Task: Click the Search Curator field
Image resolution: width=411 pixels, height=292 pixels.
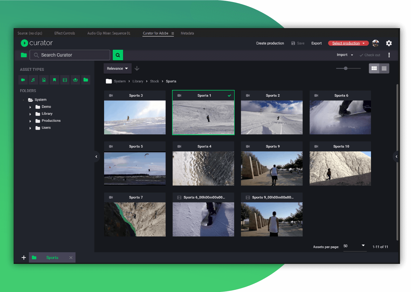Action: 70,55
